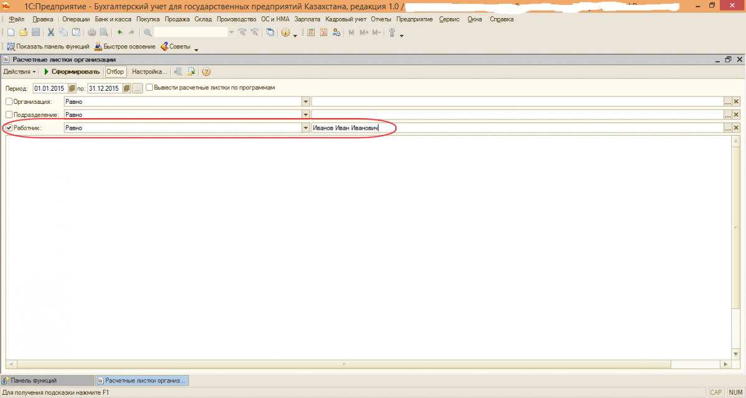
Task: Open the calculator icon in toolbar
Action: point(311,32)
